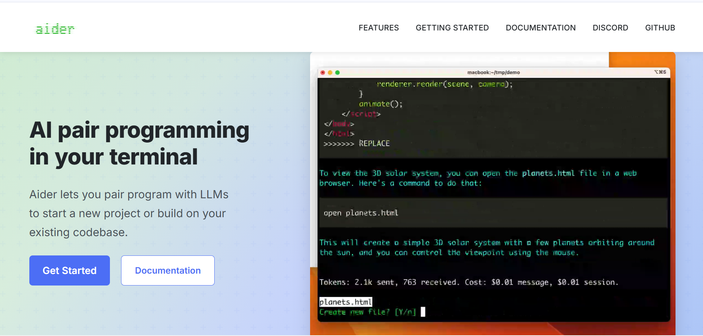
Task: Click the terminal demo video thumbnail
Action: (493, 194)
